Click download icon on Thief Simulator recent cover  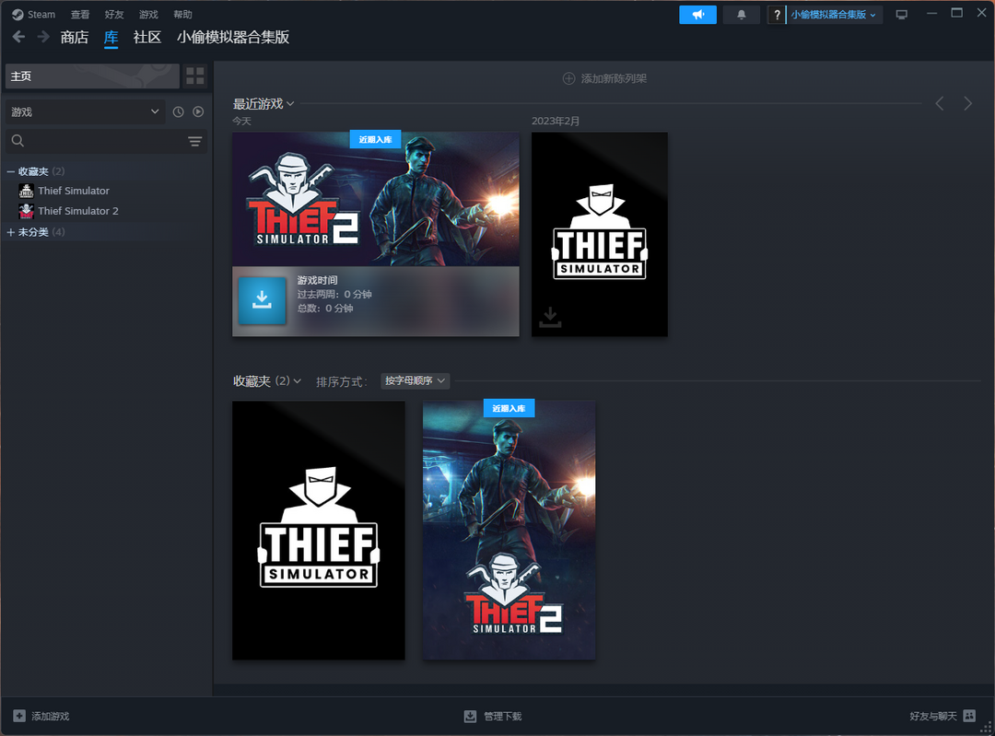coord(550,317)
